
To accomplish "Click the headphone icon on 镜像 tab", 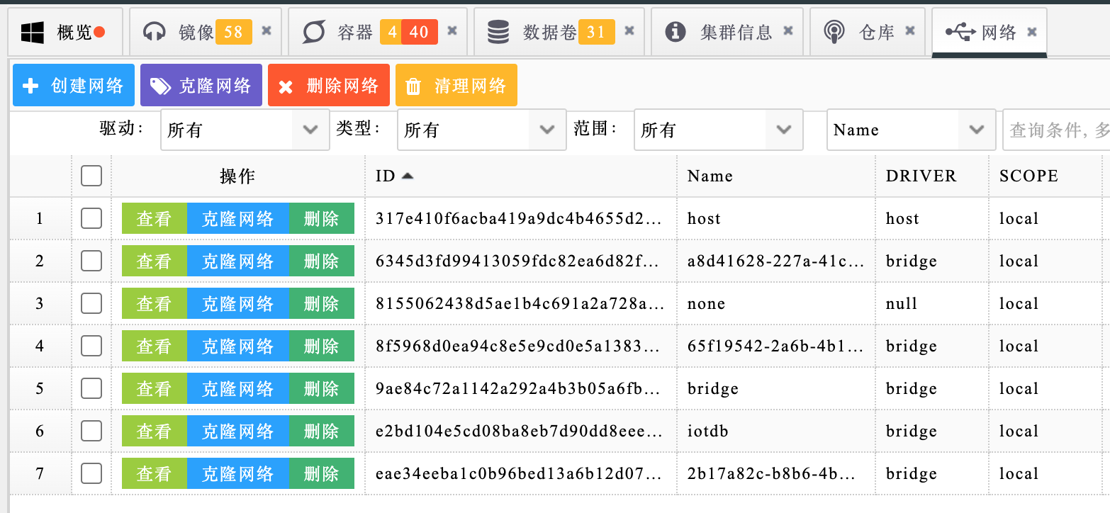I will pos(154,32).
